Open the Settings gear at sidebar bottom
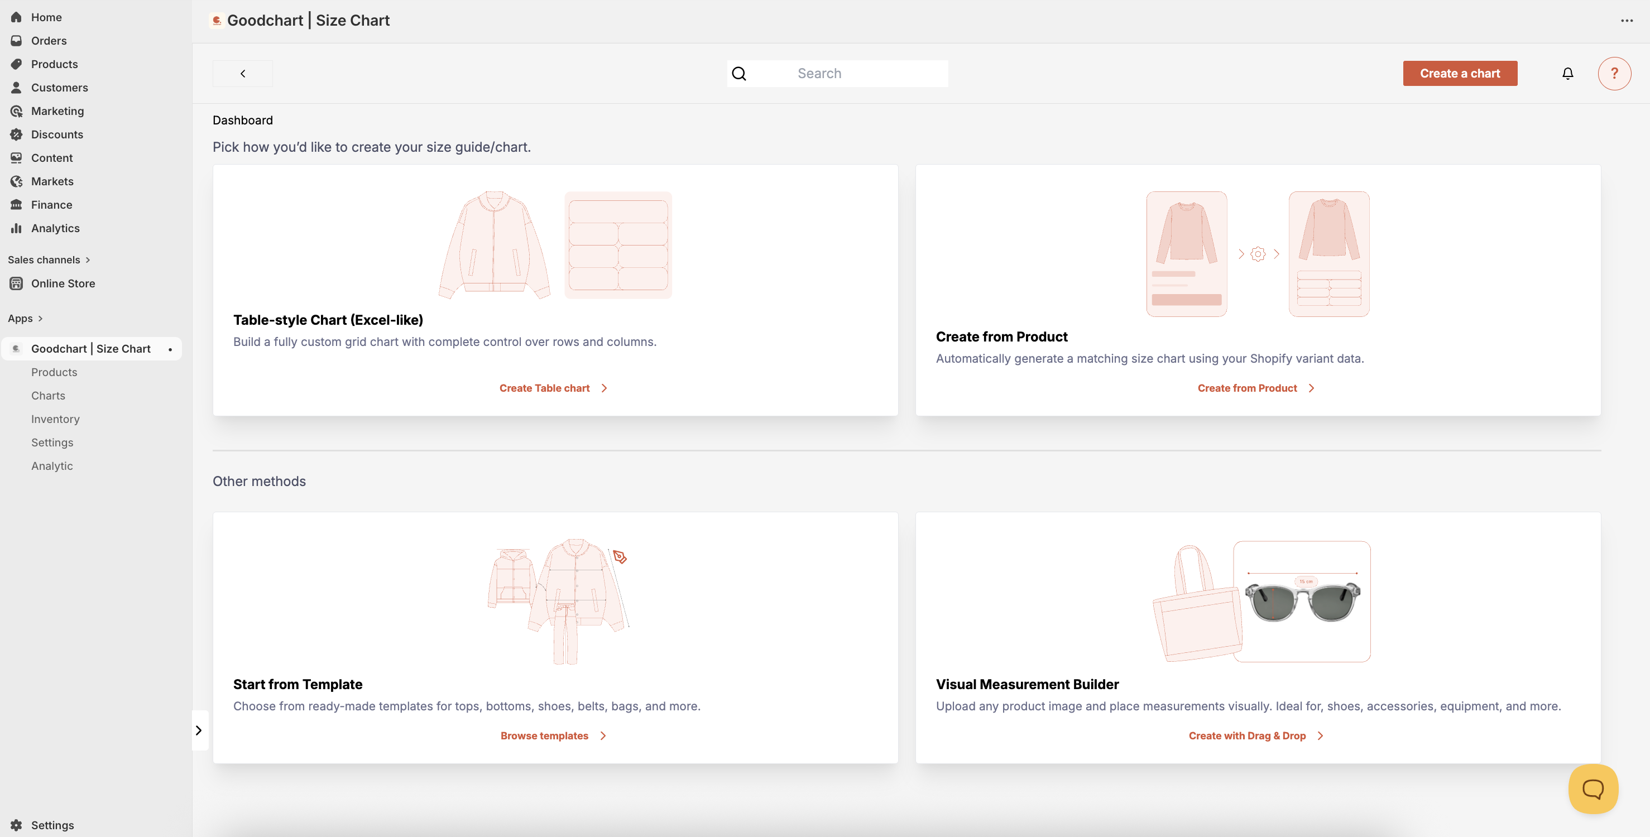This screenshot has width=1650, height=837. click(17, 825)
